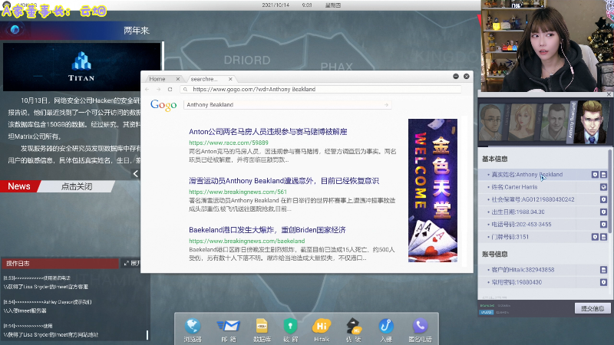
Task: Select 姓名:Carter Harris row
Action: click(543, 187)
